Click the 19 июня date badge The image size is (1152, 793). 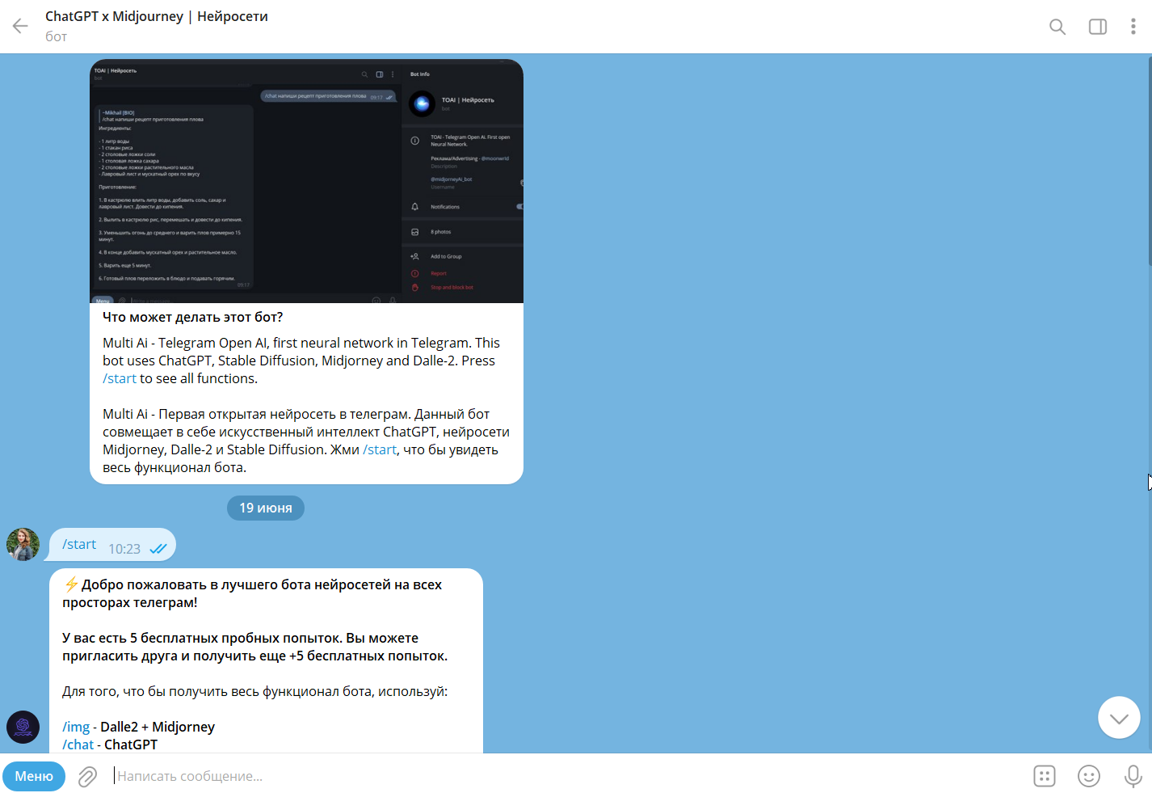click(x=266, y=508)
